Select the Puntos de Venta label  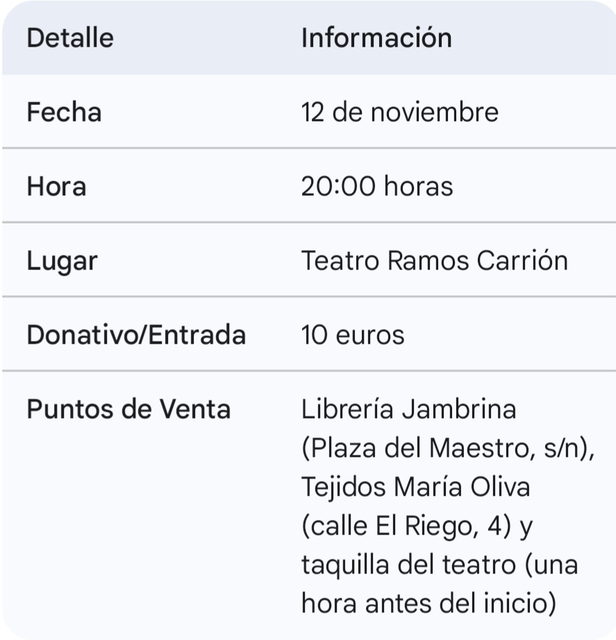click(128, 410)
